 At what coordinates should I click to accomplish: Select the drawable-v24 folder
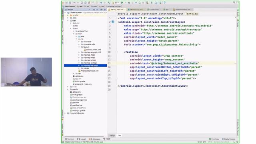tap(88, 44)
